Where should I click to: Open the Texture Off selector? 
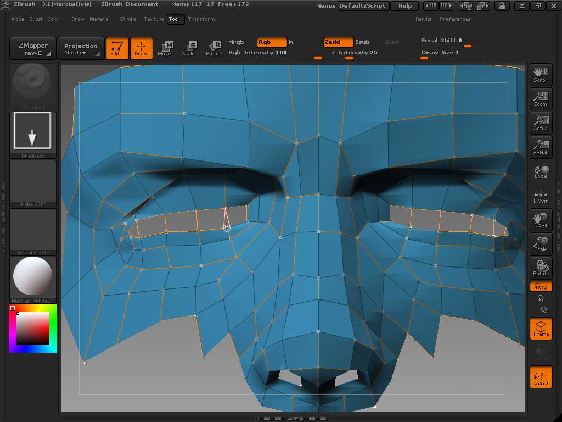tap(32, 232)
